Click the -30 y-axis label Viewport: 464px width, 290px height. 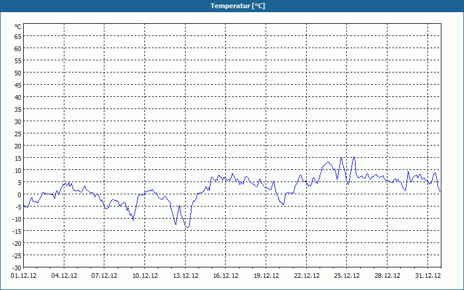point(17,268)
